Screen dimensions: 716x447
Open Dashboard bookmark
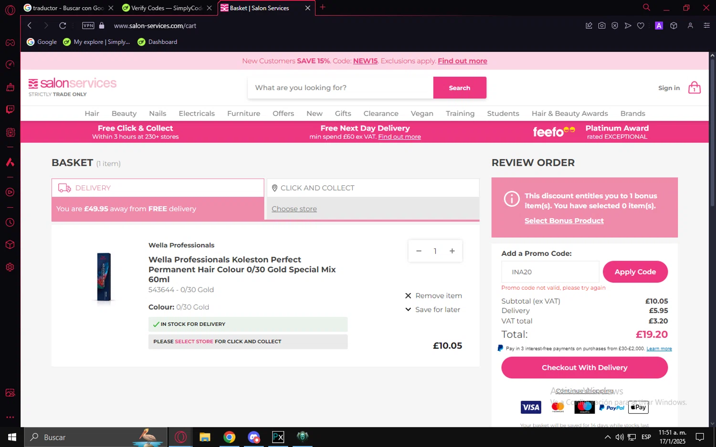pos(158,42)
